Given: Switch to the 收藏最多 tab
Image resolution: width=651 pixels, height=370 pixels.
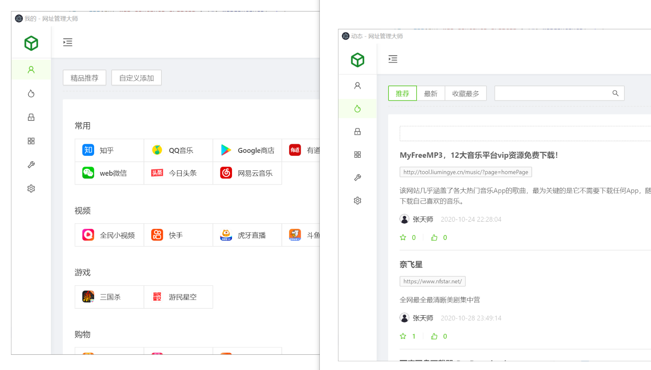Looking at the screenshot, I should tap(466, 94).
